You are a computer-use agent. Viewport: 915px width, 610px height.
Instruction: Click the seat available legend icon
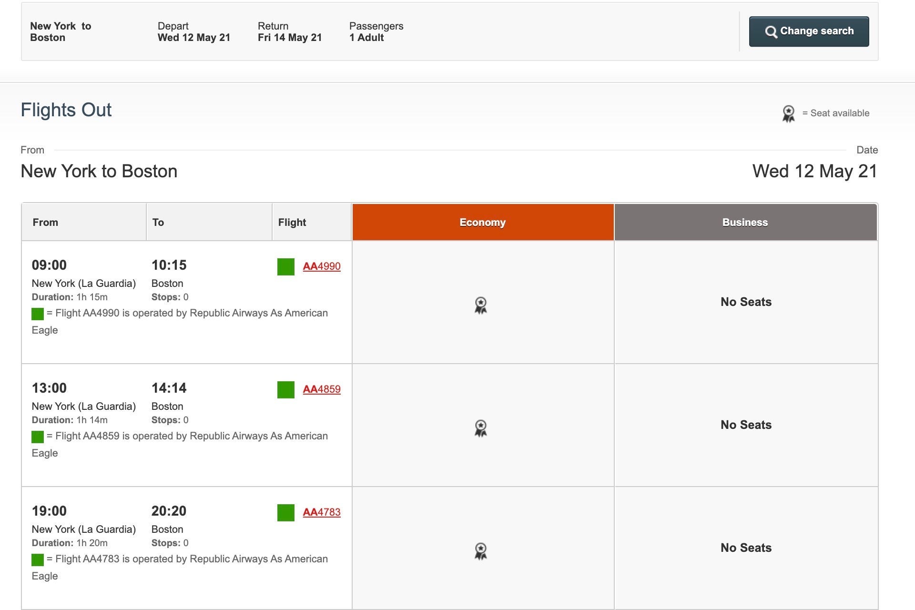788,113
